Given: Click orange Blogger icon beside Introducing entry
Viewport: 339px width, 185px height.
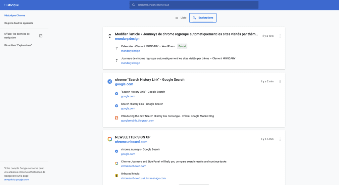Looking at the screenshot, I should [117, 118].
